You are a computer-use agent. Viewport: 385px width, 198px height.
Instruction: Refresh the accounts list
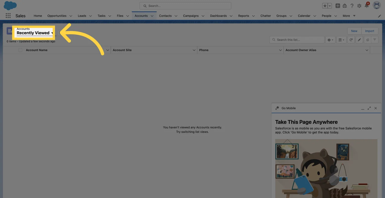point(351,40)
